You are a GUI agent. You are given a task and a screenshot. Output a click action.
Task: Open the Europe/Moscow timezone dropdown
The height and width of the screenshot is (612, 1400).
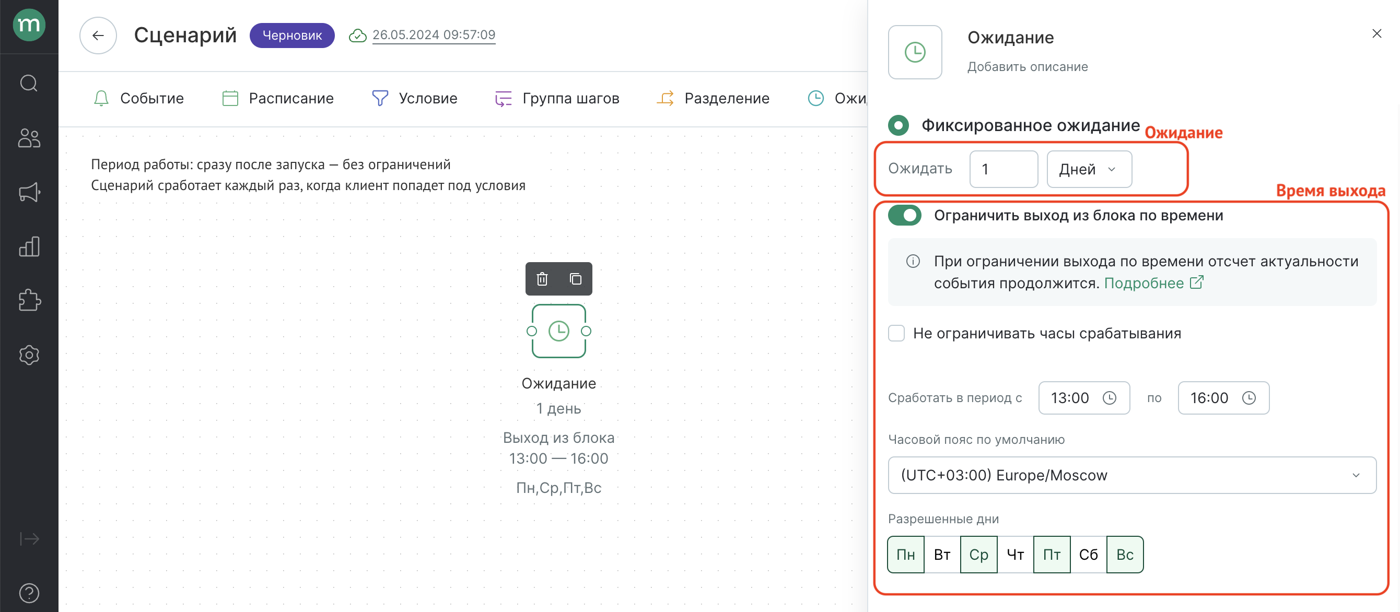click(1132, 475)
